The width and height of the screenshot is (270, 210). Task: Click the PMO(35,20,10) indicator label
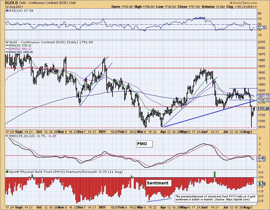[33, 136]
